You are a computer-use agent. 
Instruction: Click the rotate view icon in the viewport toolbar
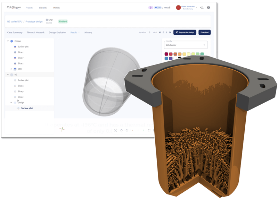tap(121, 130)
